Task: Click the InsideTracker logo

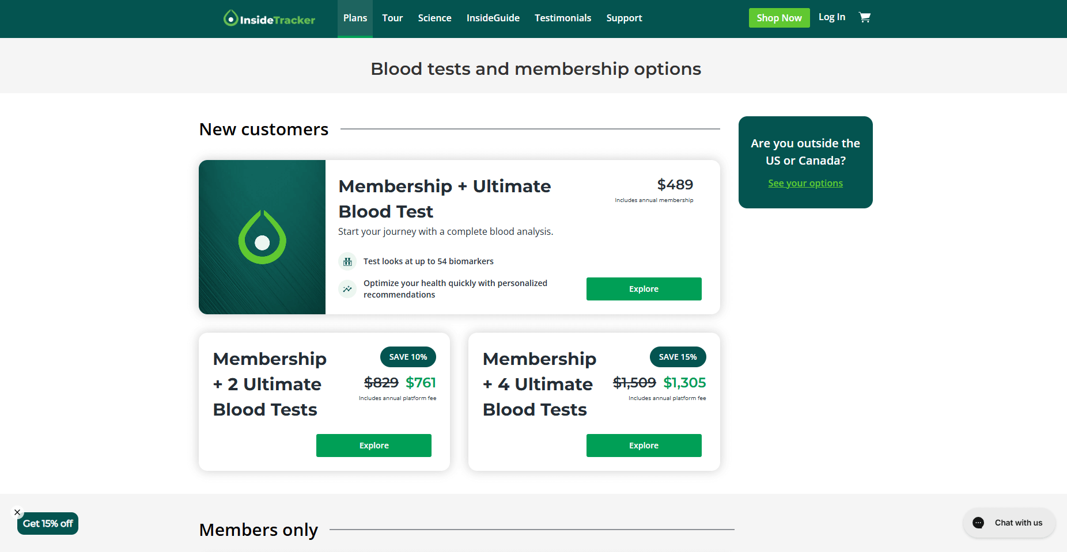Action: tap(268, 18)
